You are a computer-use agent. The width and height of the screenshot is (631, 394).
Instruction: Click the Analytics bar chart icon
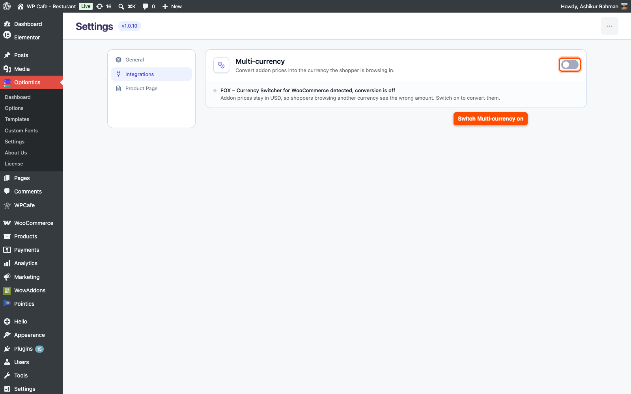[x=7, y=263]
